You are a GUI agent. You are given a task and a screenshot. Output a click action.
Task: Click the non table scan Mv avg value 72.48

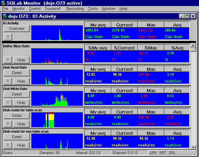(x=91, y=138)
